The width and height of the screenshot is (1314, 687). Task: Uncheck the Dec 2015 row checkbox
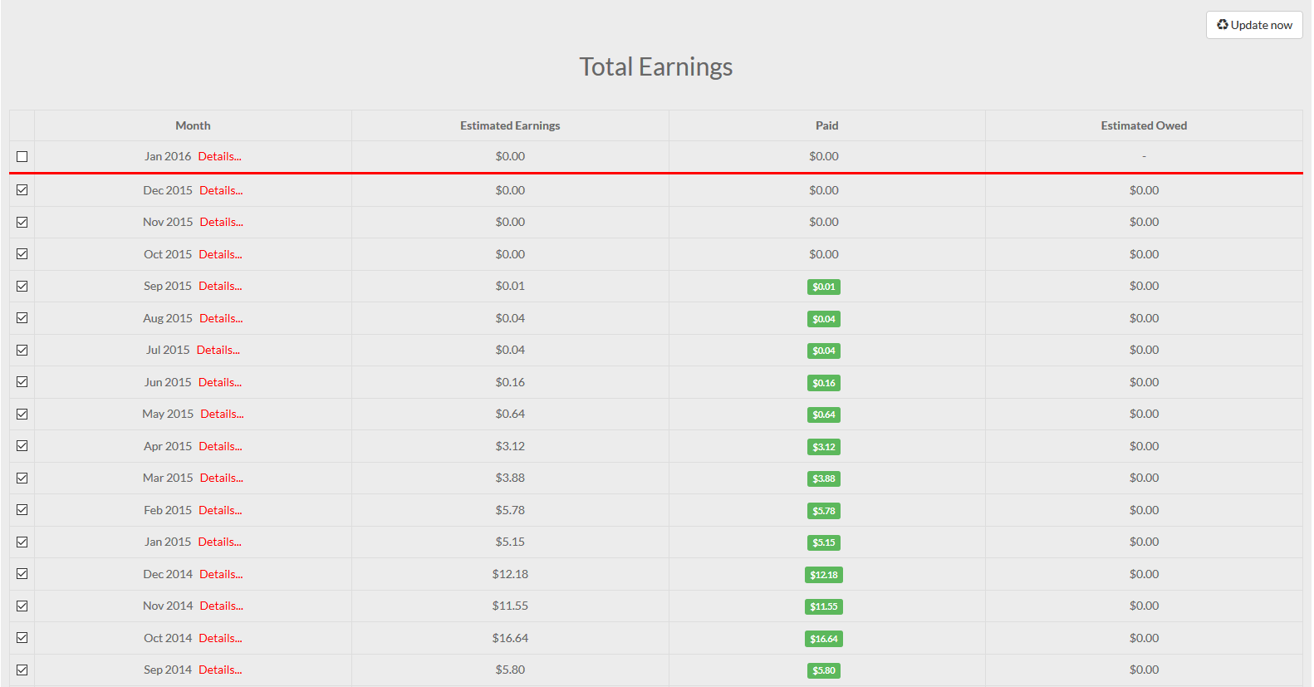tap(22, 190)
